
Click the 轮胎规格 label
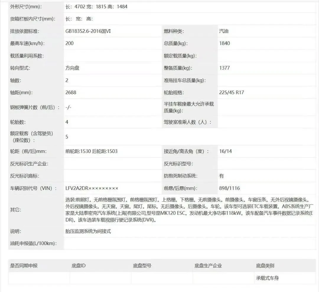click(x=174, y=92)
